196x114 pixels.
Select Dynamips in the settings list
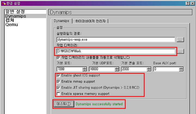[25, 16]
